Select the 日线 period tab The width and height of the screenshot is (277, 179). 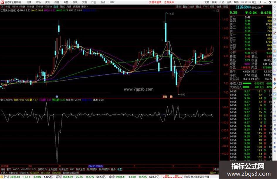click(56, 6)
